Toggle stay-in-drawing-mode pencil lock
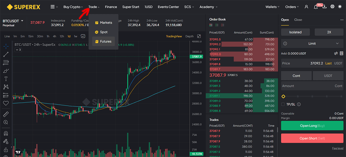This screenshot has width=346, height=157. pos(6,141)
